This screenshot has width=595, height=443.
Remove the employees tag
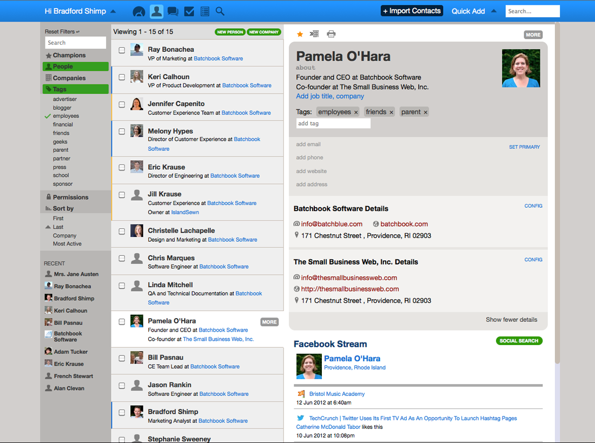[x=356, y=113]
